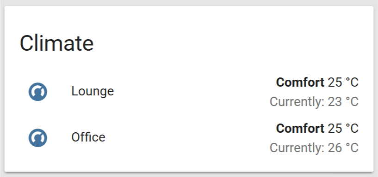Click the number 25 beside Lounge Comfort
The width and height of the screenshot is (378, 177).
point(335,83)
